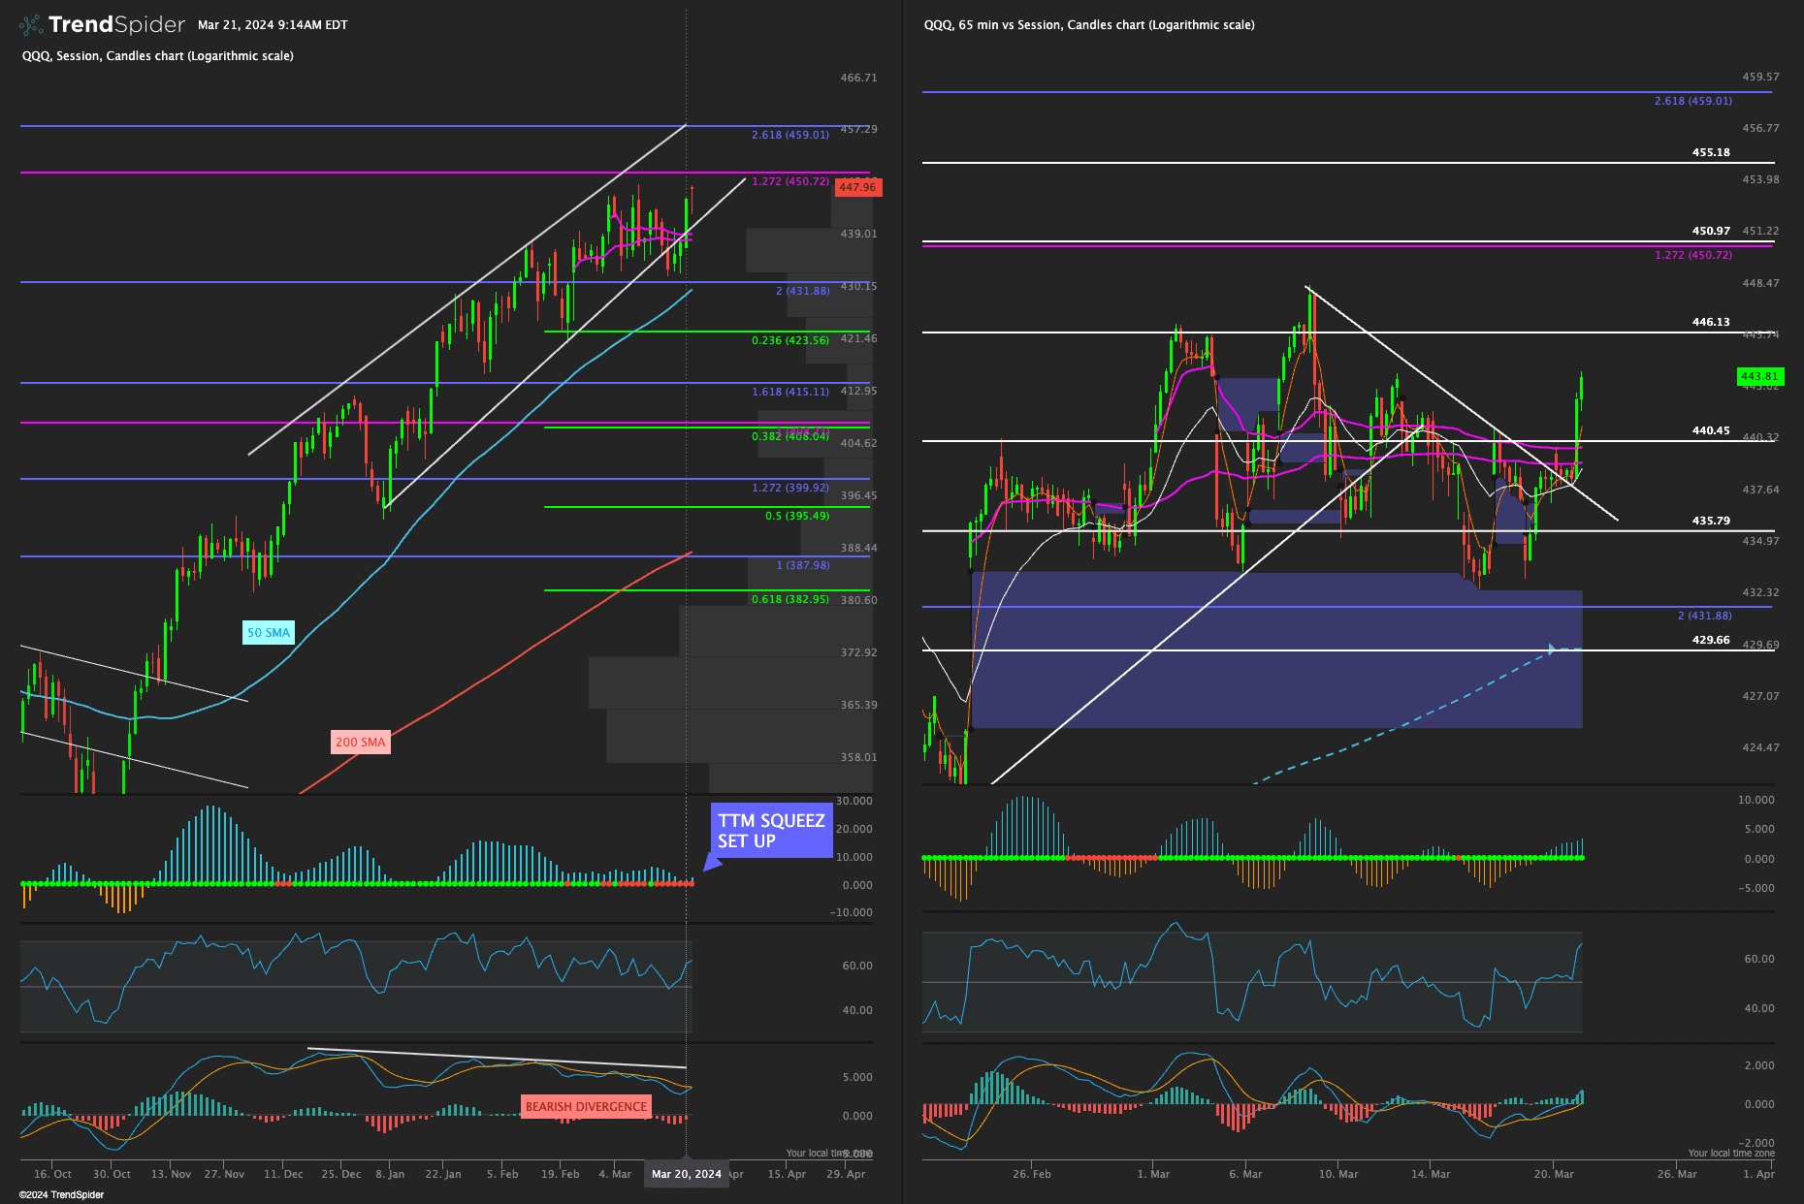Select the Mar 20, 2024 date marker
The height and width of the screenshot is (1204, 1804).
(686, 1174)
